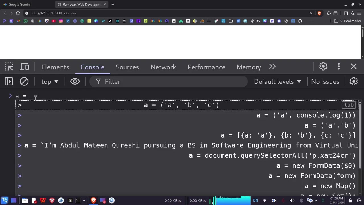
Task: Switch to the Google Gemini browser tab
Action: pos(27,5)
